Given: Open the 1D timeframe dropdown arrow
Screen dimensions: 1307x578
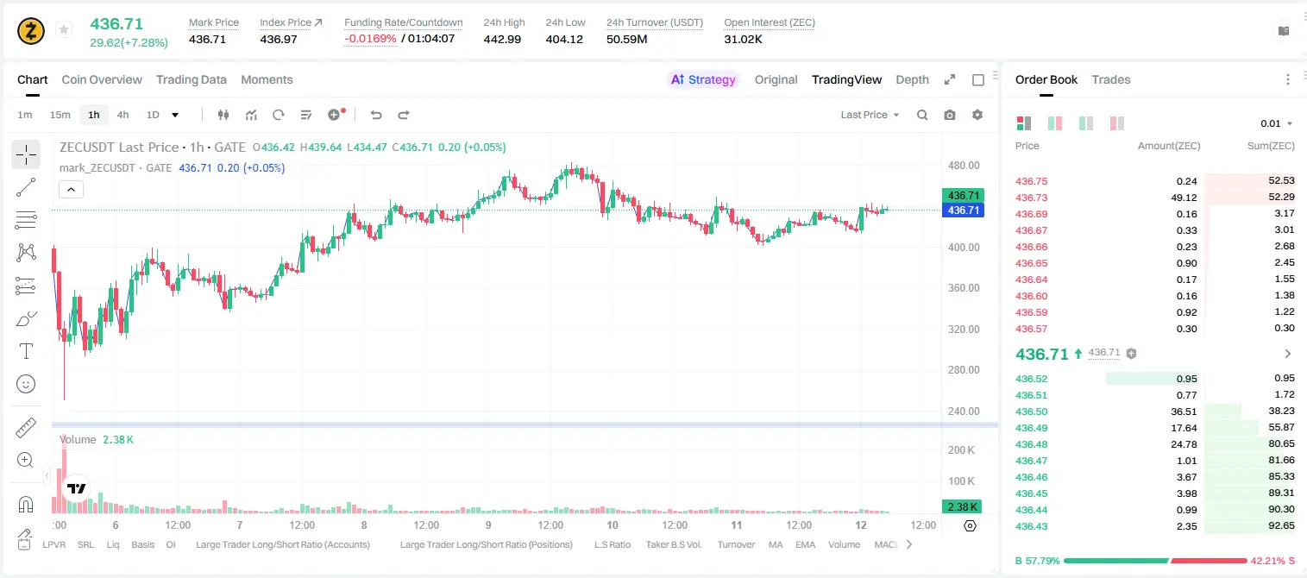Looking at the screenshot, I should coord(175,115).
